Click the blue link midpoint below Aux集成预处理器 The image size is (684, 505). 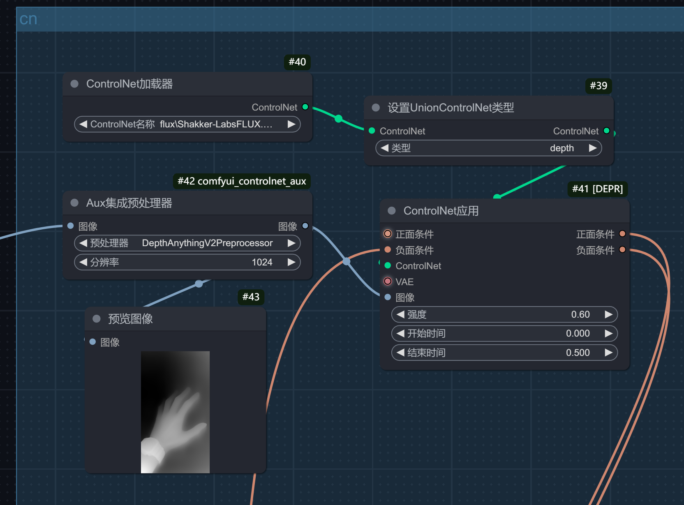199,284
